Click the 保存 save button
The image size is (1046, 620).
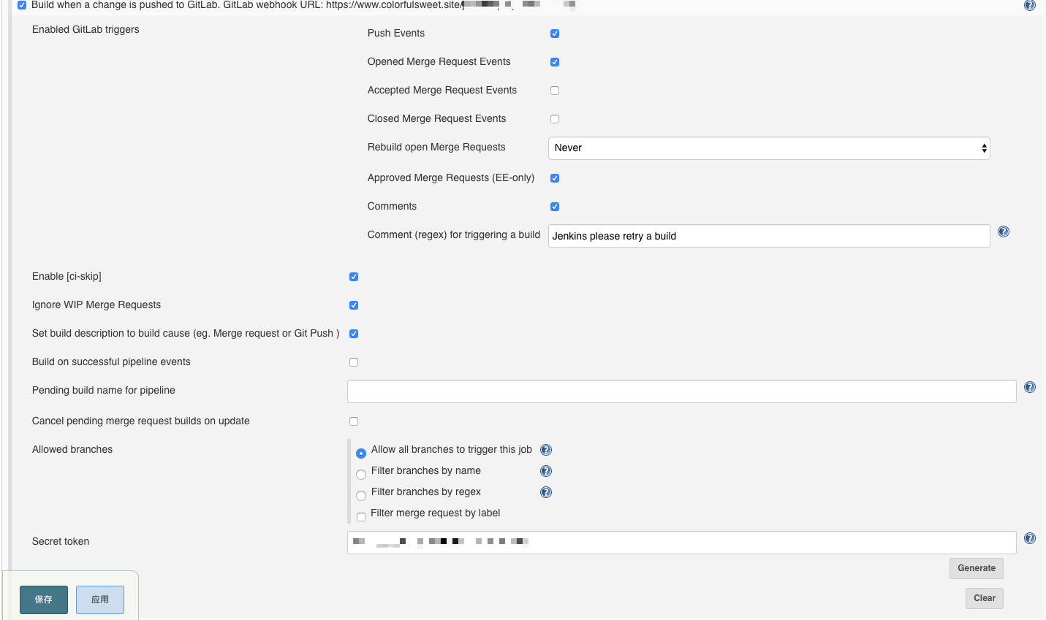[44, 600]
